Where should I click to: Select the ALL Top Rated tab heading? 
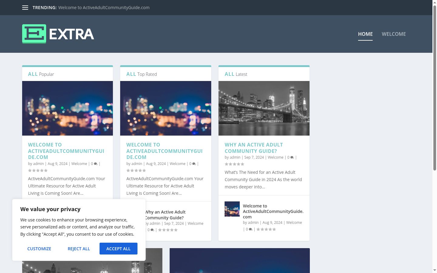141,74
